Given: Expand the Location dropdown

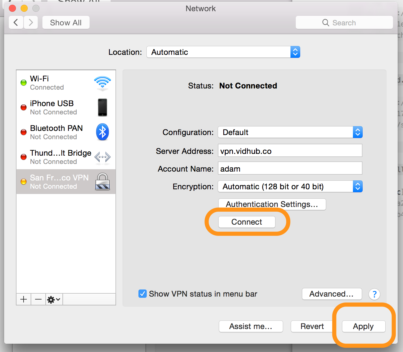Looking at the screenshot, I should click(223, 52).
